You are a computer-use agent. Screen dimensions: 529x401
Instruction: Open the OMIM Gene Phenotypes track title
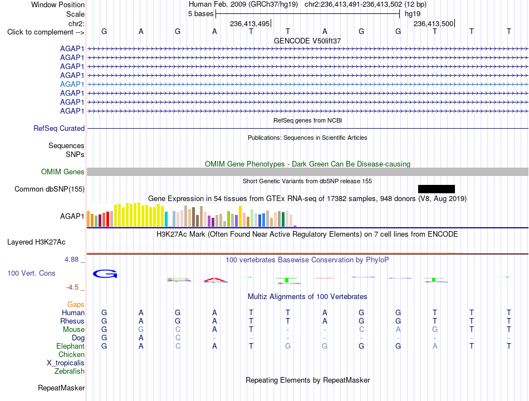[307, 164]
